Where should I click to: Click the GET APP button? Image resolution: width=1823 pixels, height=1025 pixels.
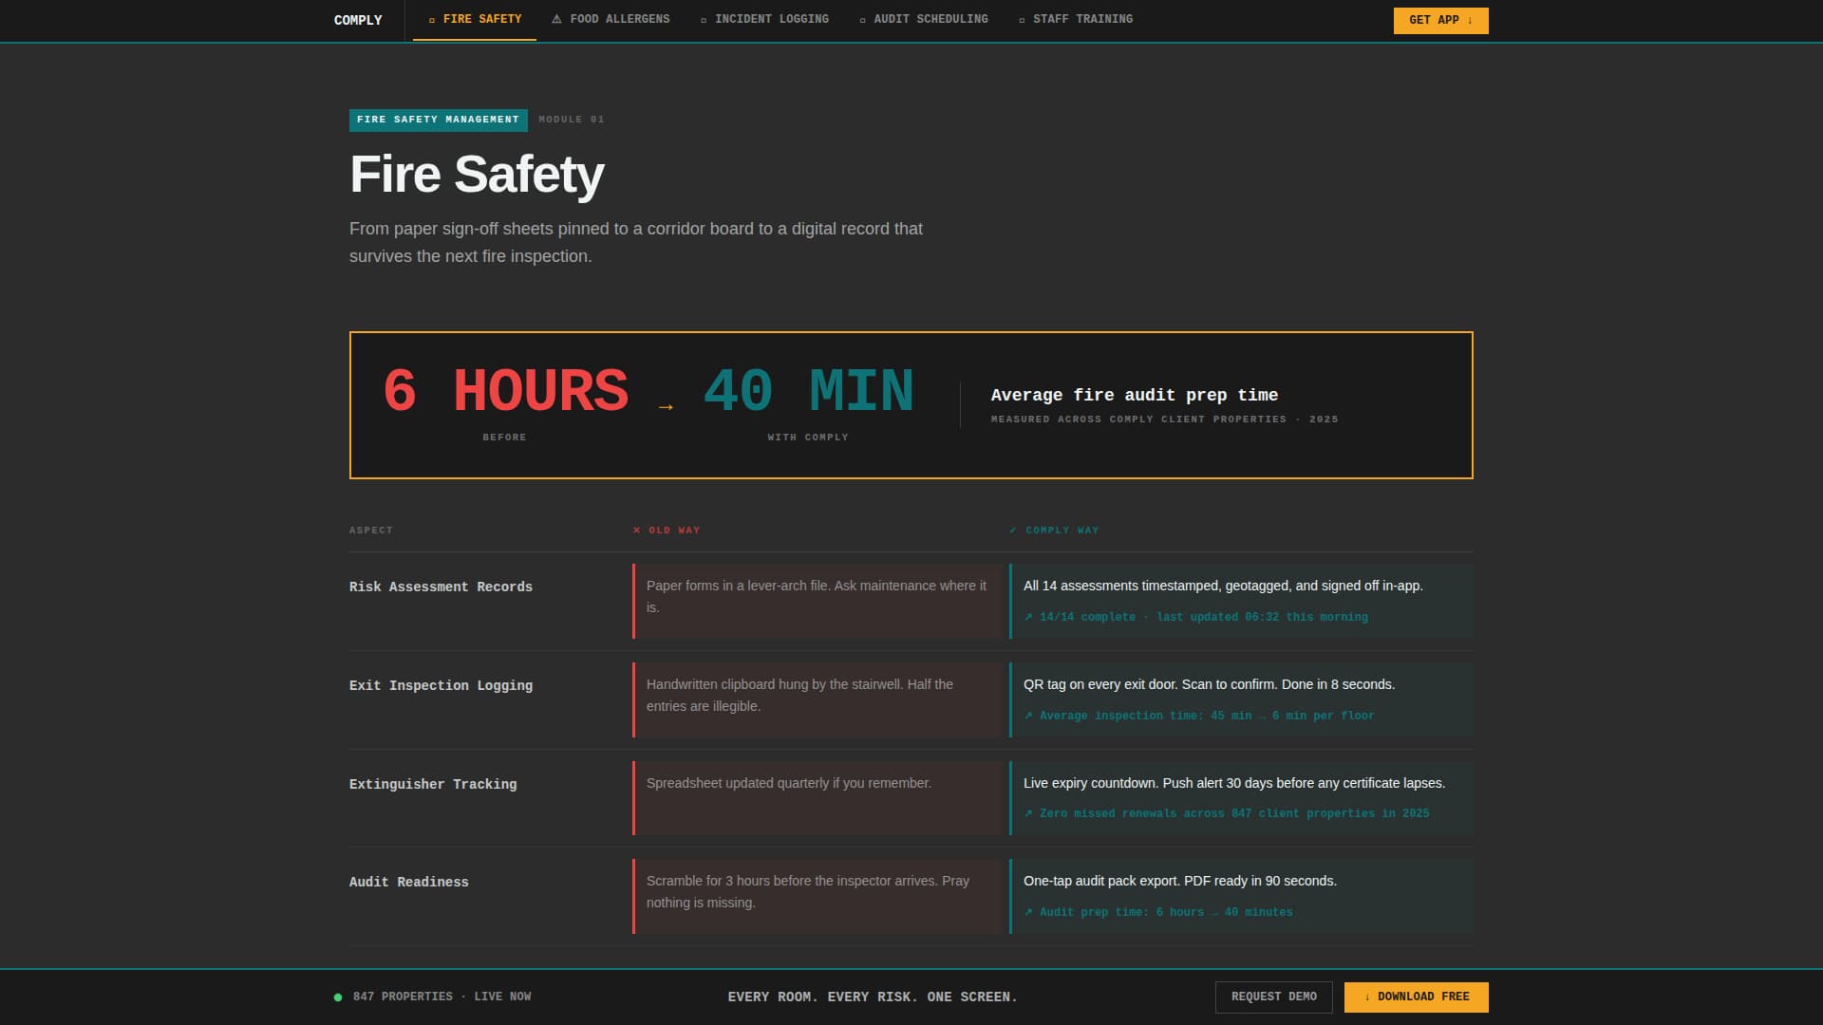[1440, 20]
